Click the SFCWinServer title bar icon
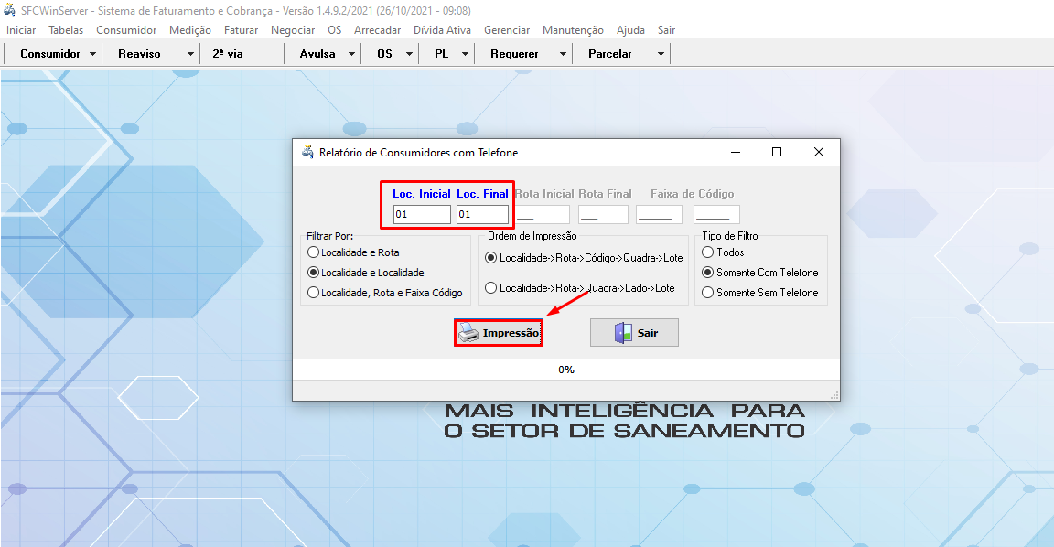Viewport: 1054px width, 547px height. [x=10, y=11]
